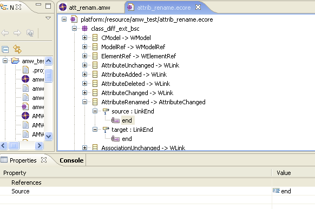Click the Navigator horizontal scrollbar thumb

[x=14, y=145]
